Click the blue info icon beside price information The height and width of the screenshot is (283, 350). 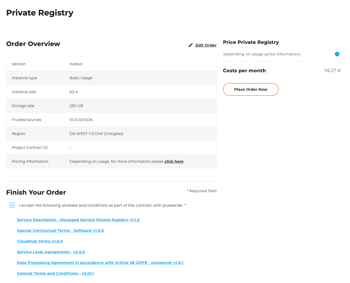(337, 54)
